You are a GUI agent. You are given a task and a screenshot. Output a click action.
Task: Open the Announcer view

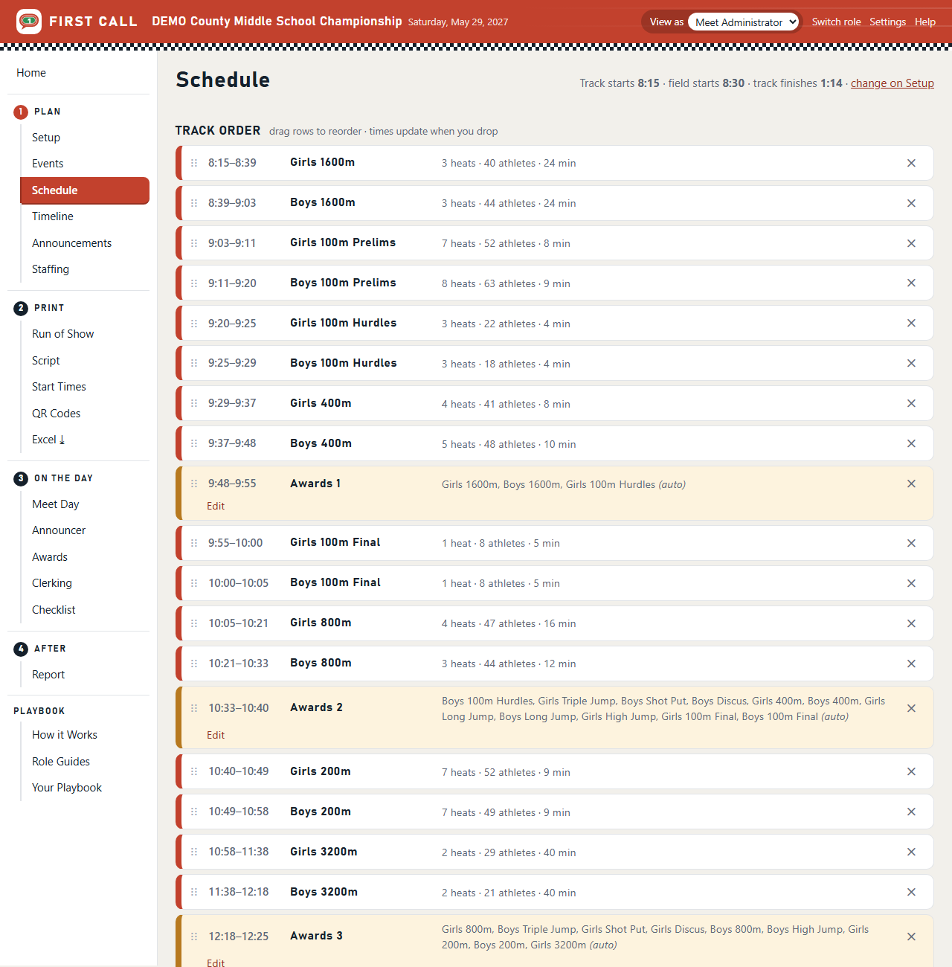(x=59, y=530)
